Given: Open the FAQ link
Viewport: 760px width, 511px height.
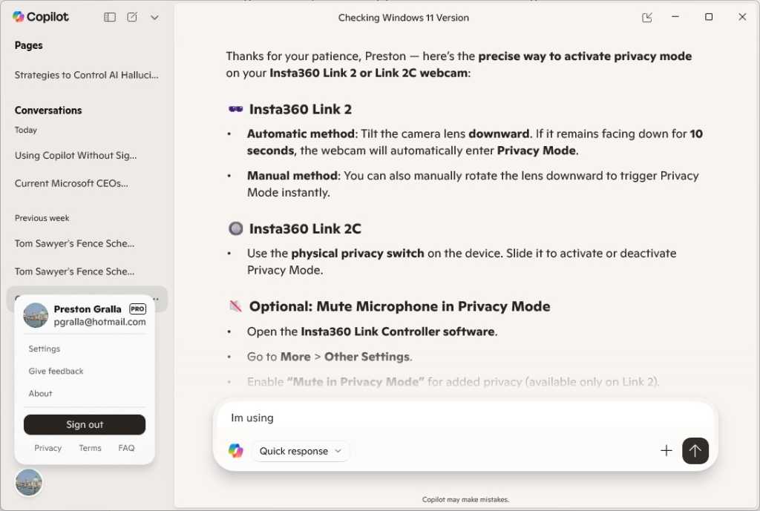Looking at the screenshot, I should pyautogui.click(x=126, y=448).
